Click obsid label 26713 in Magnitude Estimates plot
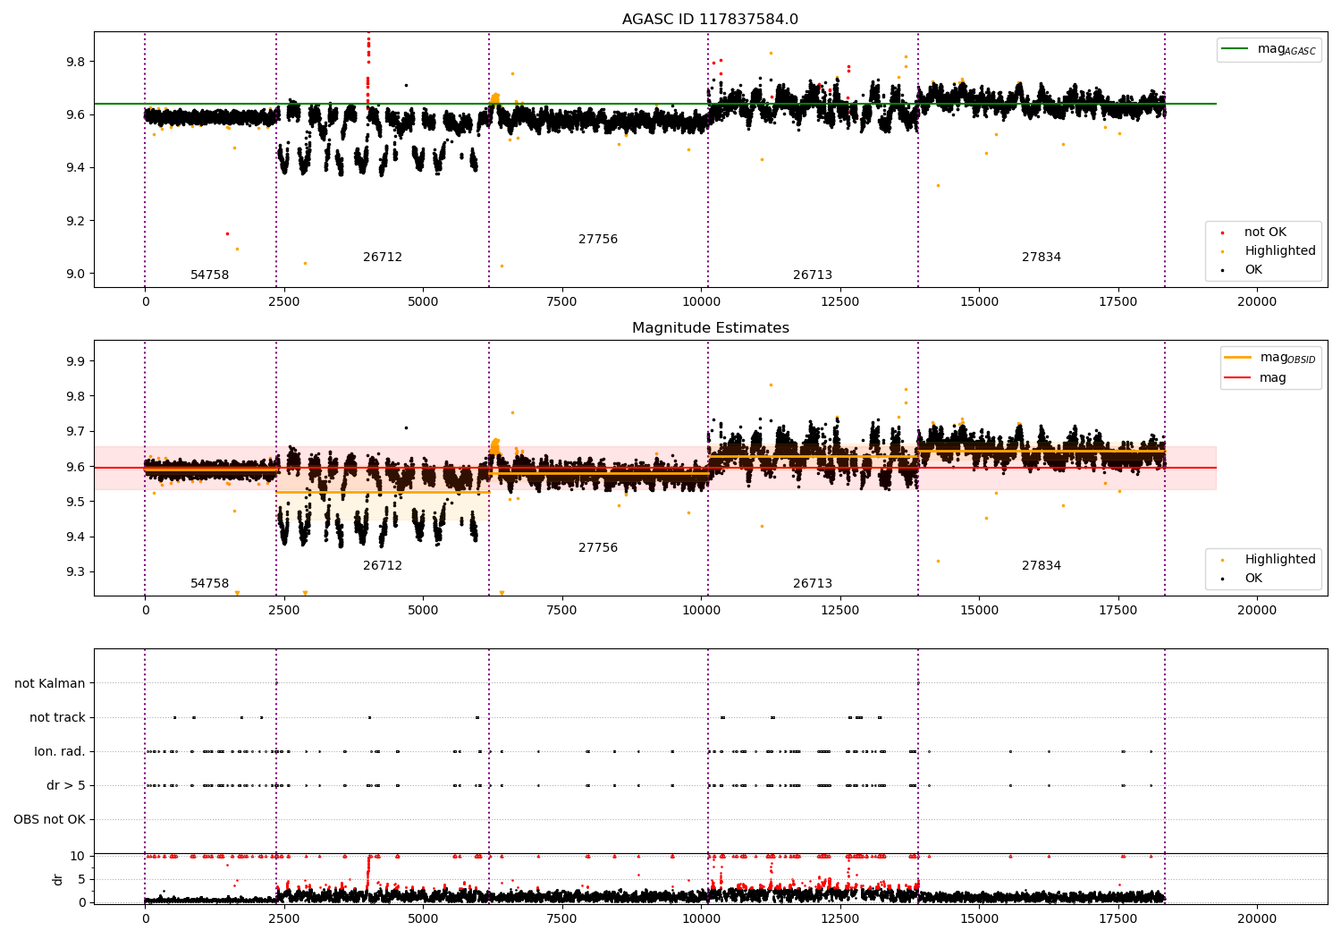Image resolution: width=1341 pixels, height=939 pixels. coord(813,584)
